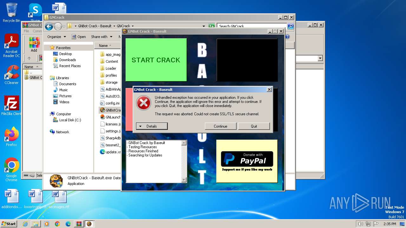Open Internet Explorer from taskbar
The height and width of the screenshot is (228, 406).
pos(25,224)
